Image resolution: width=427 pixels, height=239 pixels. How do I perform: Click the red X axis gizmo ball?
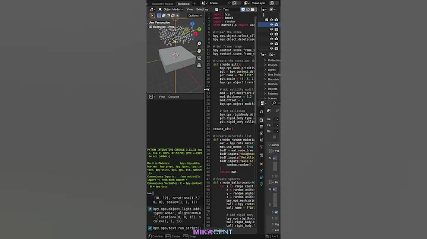coord(196,33)
